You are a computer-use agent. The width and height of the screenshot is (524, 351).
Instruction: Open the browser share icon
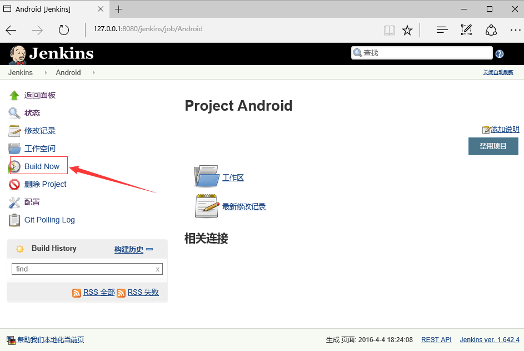tap(491, 30)
